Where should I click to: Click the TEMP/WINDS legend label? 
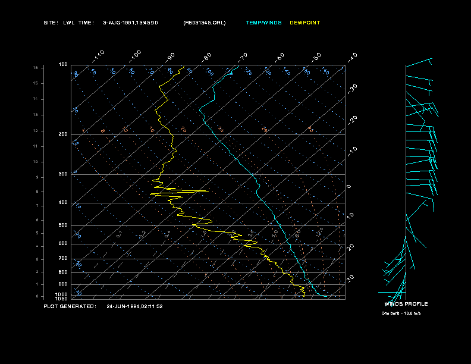click(x=263, y=23)
